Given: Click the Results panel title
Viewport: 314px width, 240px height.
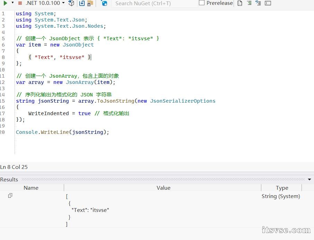Looking at the screenshot, I should pos(9,179).
